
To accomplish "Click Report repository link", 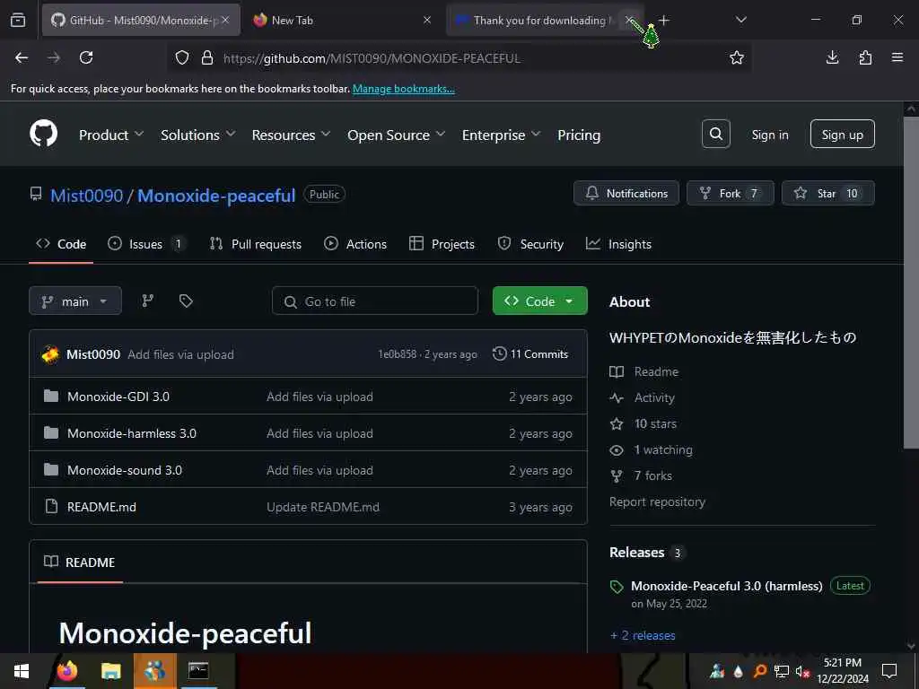I will click(657, 502).
